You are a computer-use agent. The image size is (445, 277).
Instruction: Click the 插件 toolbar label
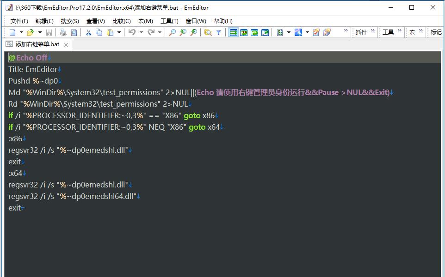[x=361, y=32]
